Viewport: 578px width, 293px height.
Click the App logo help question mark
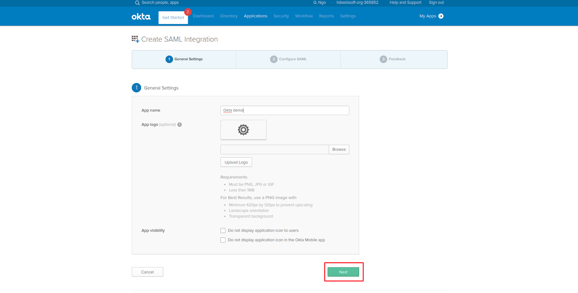(x=180, y=125)
